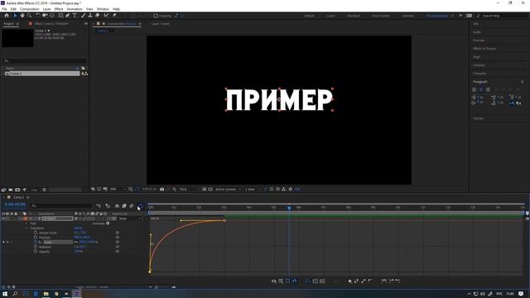Screen dimensions: 530x298
Task: Click the Graph Editor button in timeline
Action: [x=141, y=206]
